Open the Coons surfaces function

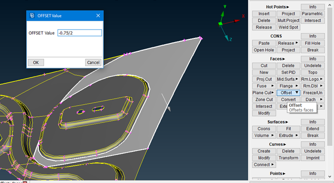click(x=264, y=129)
